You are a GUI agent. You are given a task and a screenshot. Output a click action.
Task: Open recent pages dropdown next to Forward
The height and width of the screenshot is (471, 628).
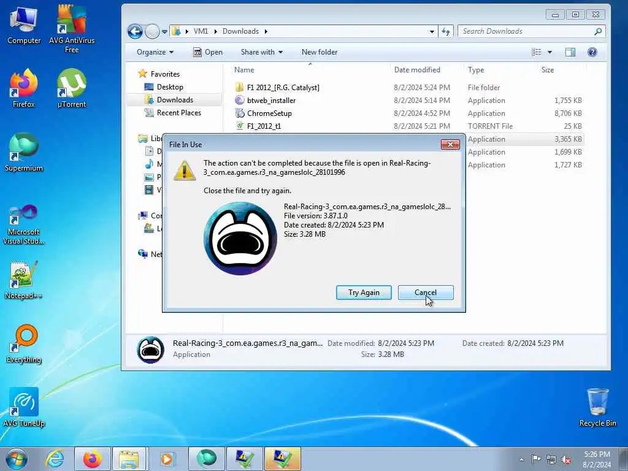click(164, 32)
